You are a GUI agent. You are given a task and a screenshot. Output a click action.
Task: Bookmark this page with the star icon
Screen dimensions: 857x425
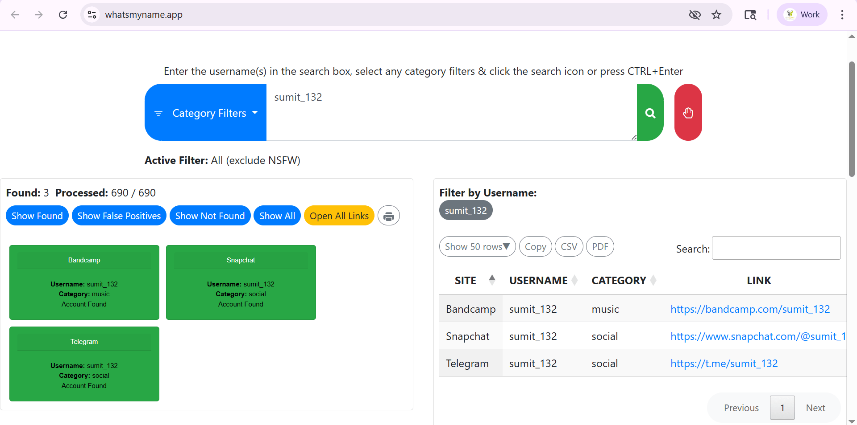point(716,15)
